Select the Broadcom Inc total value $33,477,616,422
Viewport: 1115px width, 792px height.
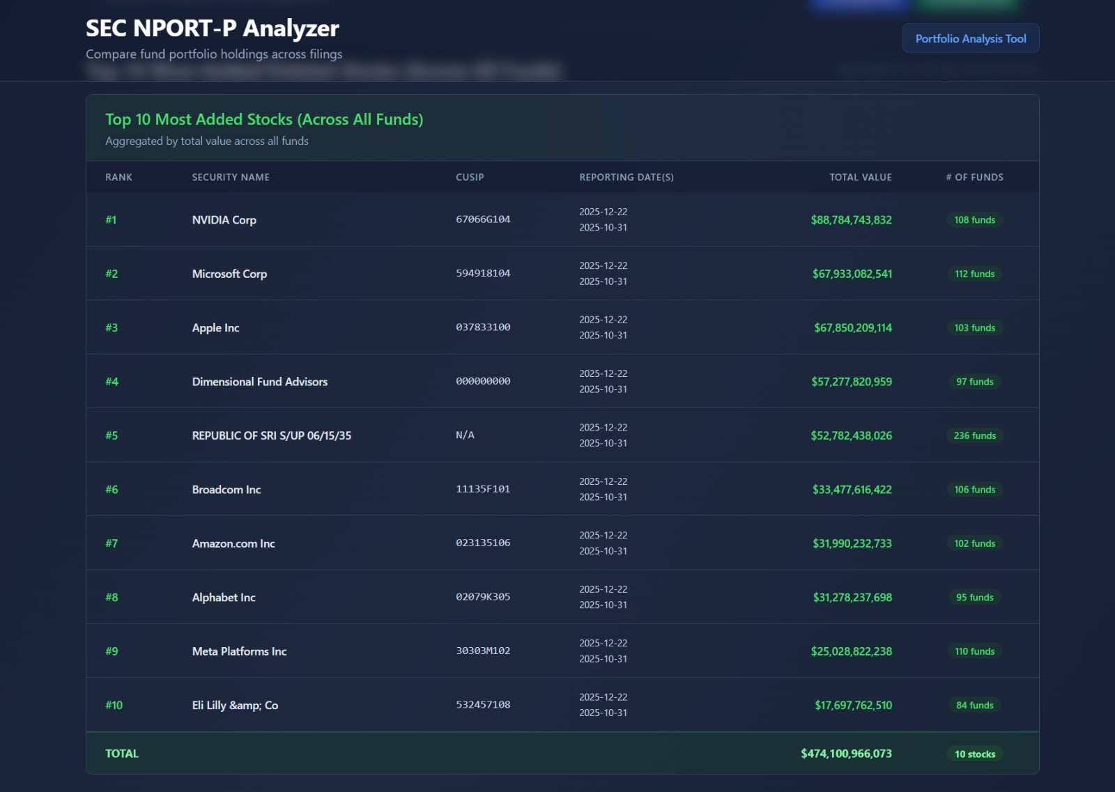click(852, 490)
